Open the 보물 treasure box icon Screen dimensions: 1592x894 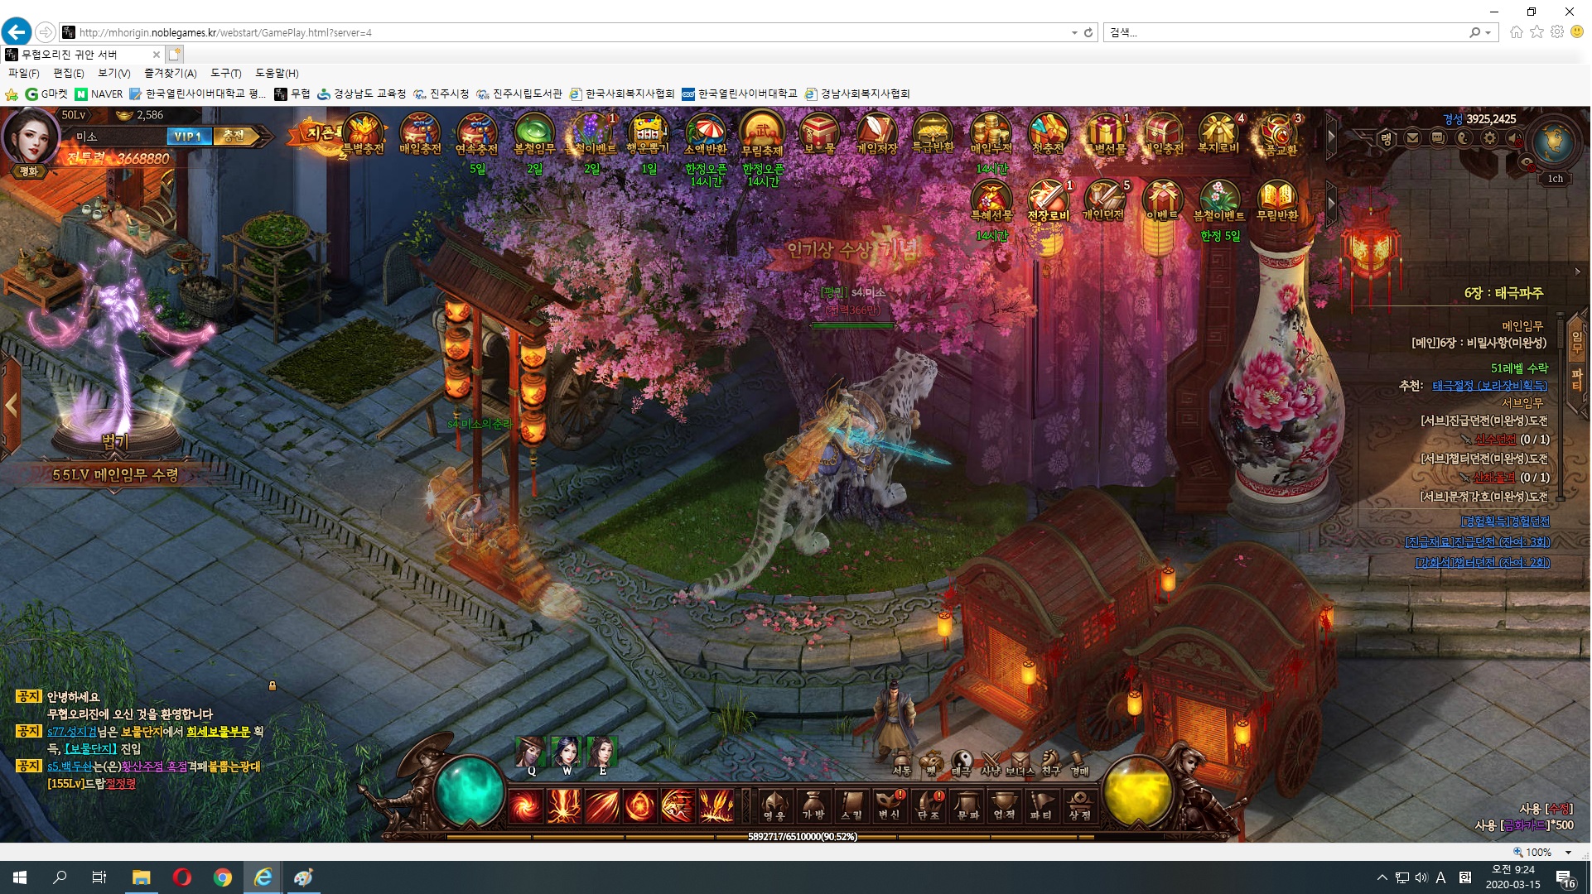pyautogui.click(x=819, y=135)
